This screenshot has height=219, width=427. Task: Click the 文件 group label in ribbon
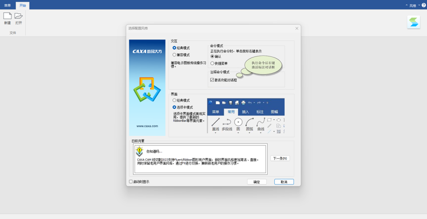13,33
